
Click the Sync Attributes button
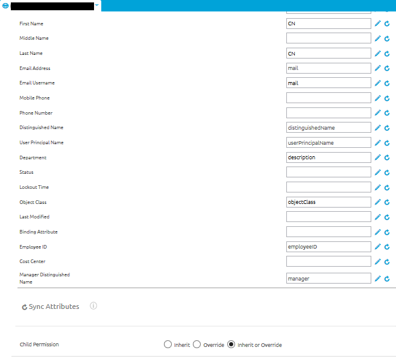[51, 307]
